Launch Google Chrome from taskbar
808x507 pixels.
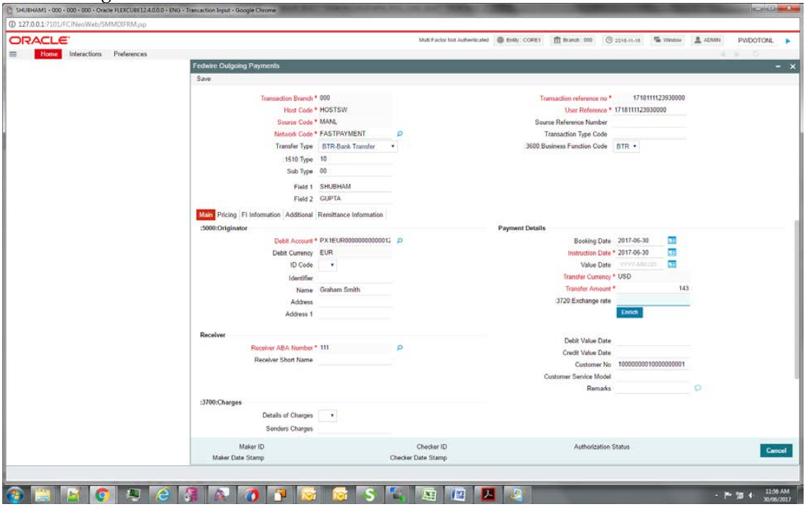pyautogui.click(x=102, y=495)
